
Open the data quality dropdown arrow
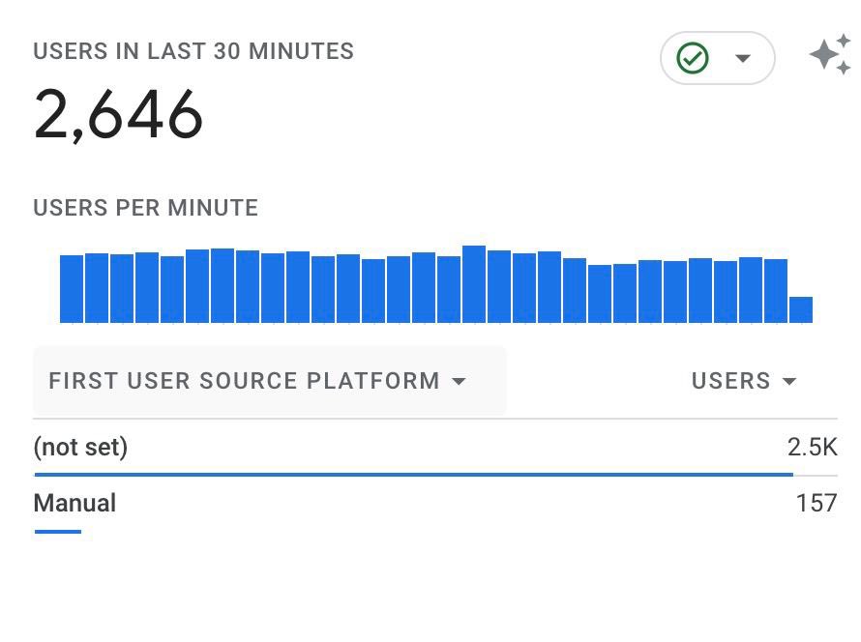tap(742, 58)
